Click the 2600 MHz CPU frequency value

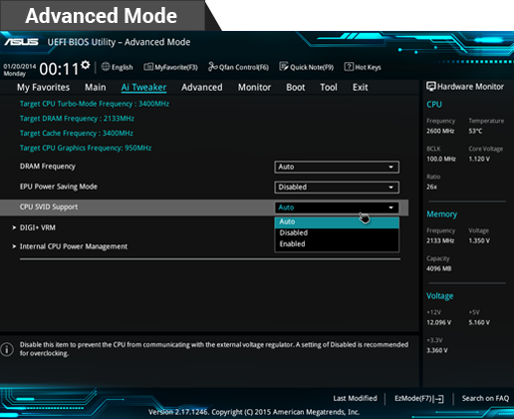pos(440,131)
